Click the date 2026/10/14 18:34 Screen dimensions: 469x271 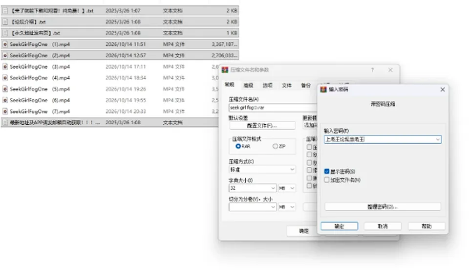click(x=126, y=78)
